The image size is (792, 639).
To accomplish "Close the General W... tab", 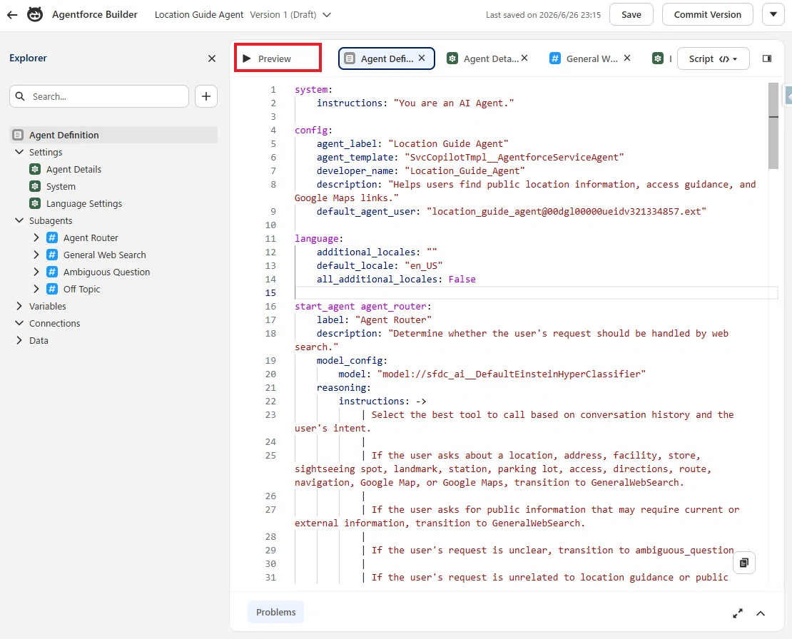I will [x=627, y=58].
